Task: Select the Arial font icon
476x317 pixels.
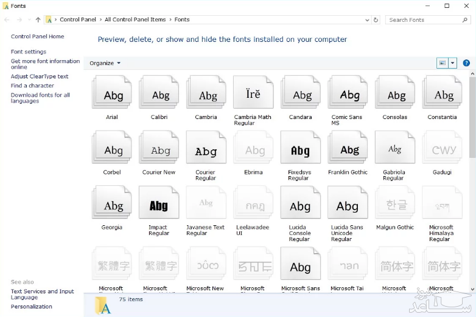Action: tap(112, 94)
